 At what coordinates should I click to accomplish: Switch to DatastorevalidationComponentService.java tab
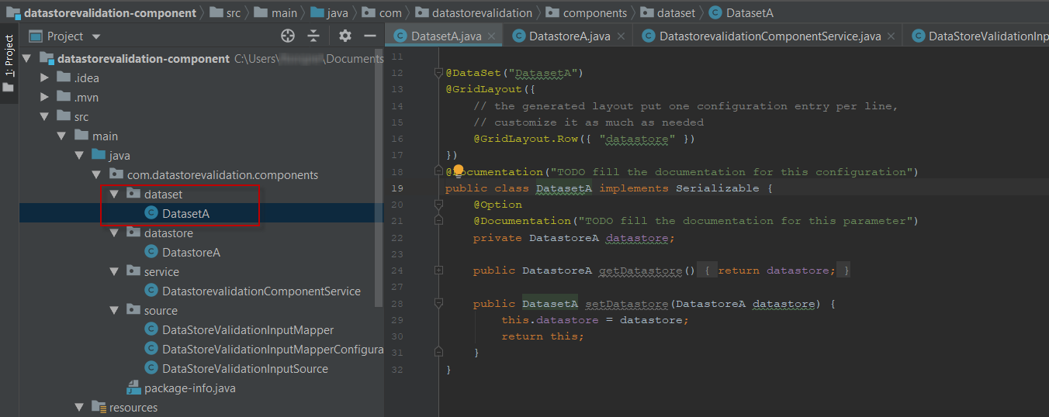(770, 36)
